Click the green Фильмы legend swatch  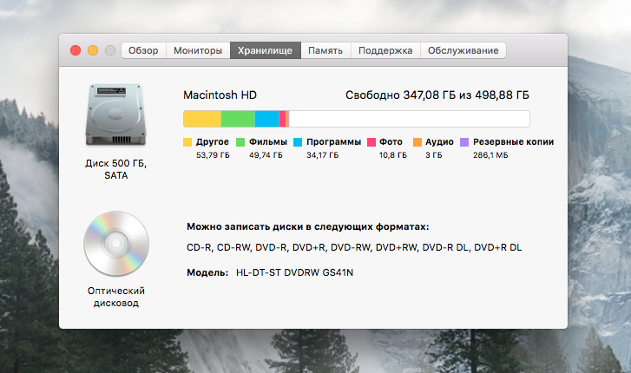[x=240, y=142]
